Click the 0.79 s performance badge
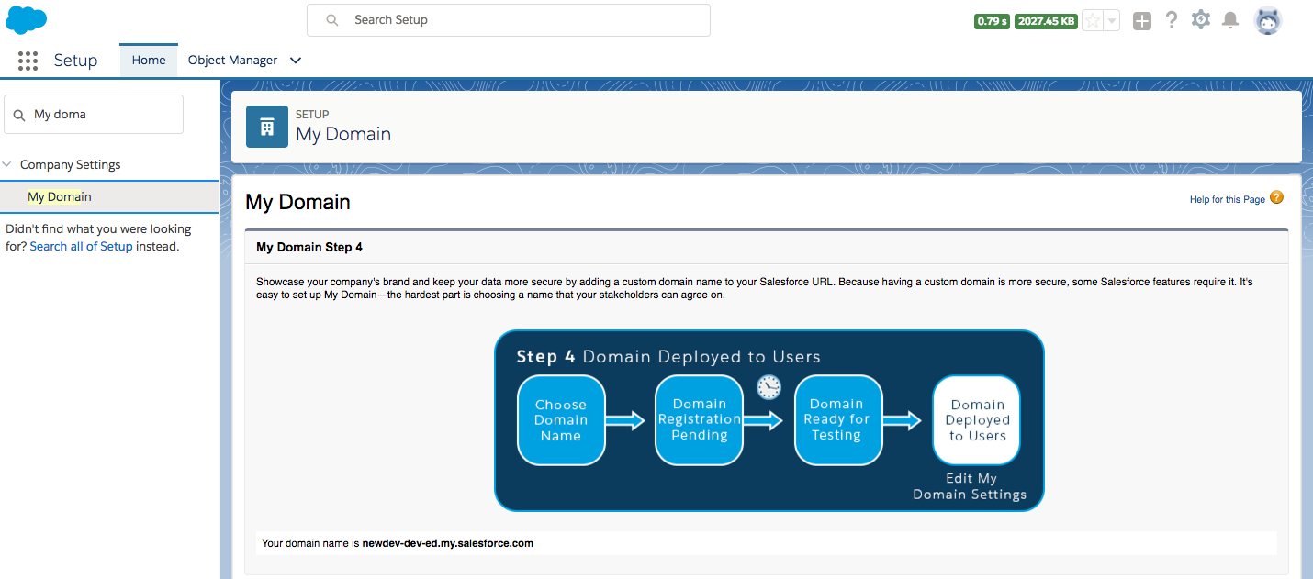 point(993,21)
